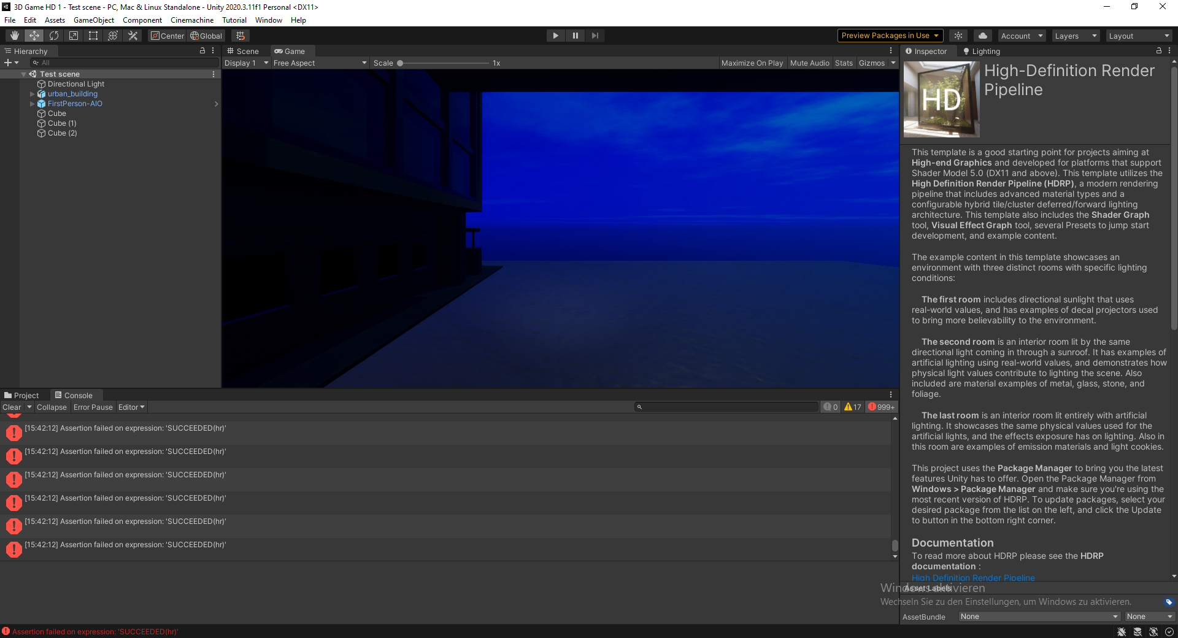
Task: Click the Clear button in Console
Action: [x=12, y=407]
